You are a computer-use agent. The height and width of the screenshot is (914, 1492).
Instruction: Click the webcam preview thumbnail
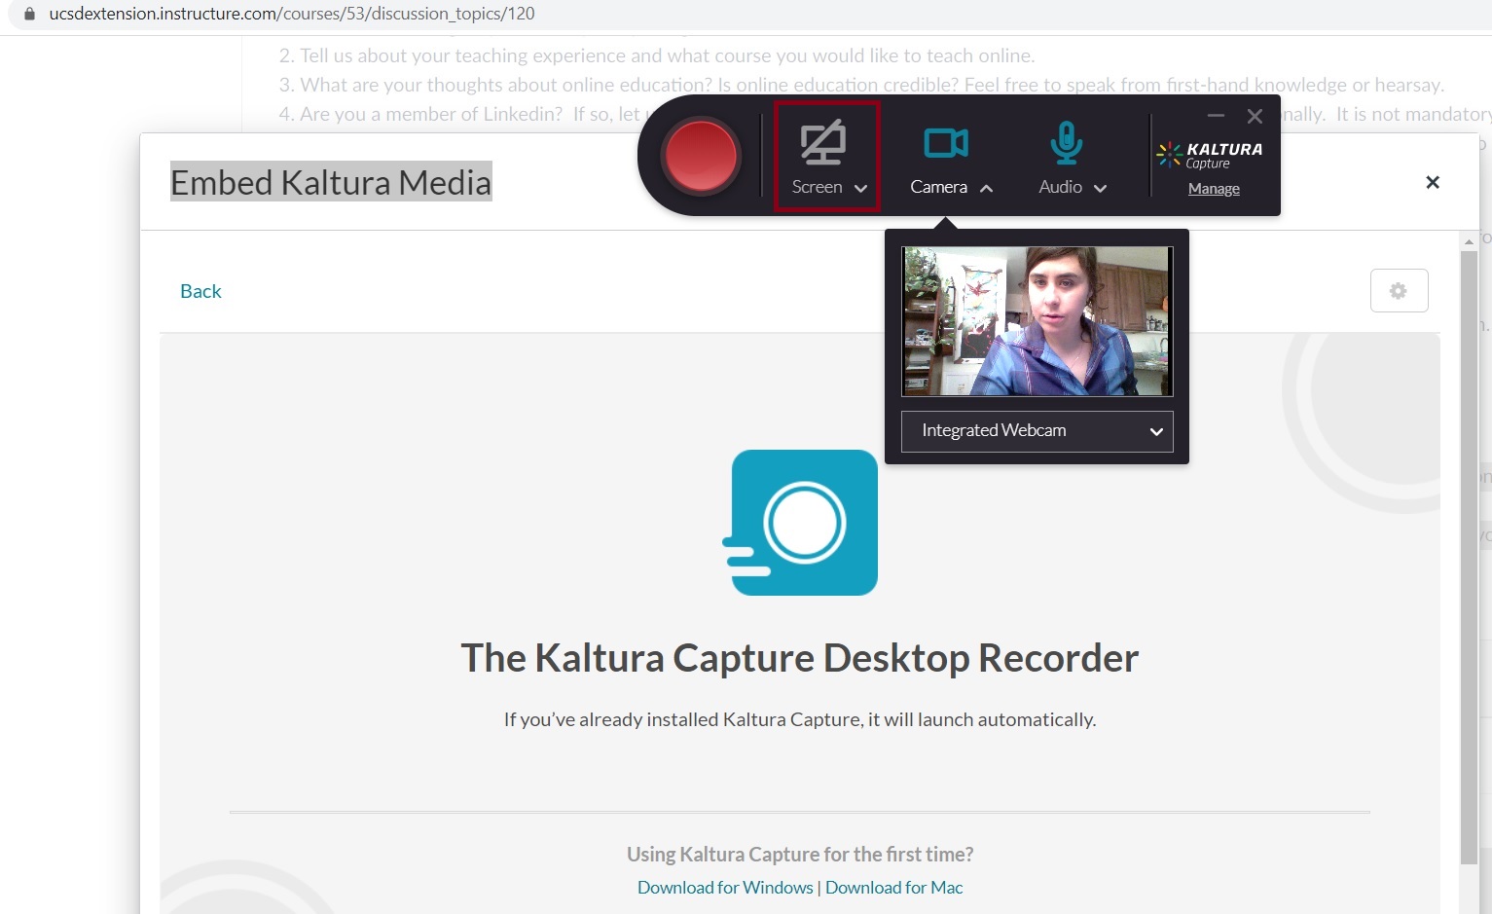(1036, 321)
